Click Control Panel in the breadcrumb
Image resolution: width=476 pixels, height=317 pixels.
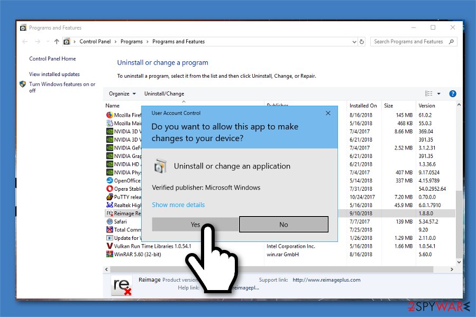95,42
